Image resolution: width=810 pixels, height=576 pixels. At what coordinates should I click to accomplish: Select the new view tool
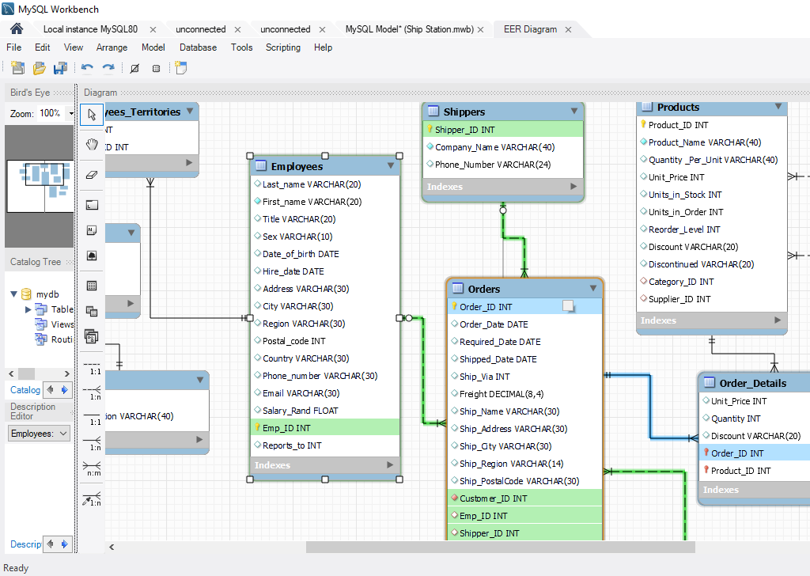coord(92,311)
